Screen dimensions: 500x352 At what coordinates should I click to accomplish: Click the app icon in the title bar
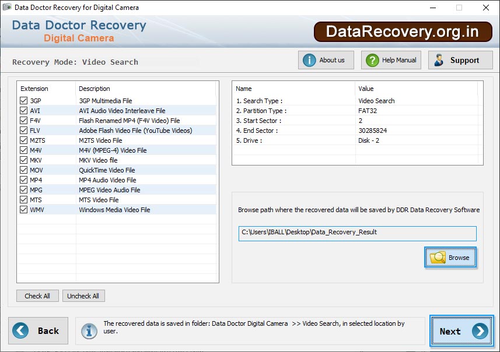7,8
